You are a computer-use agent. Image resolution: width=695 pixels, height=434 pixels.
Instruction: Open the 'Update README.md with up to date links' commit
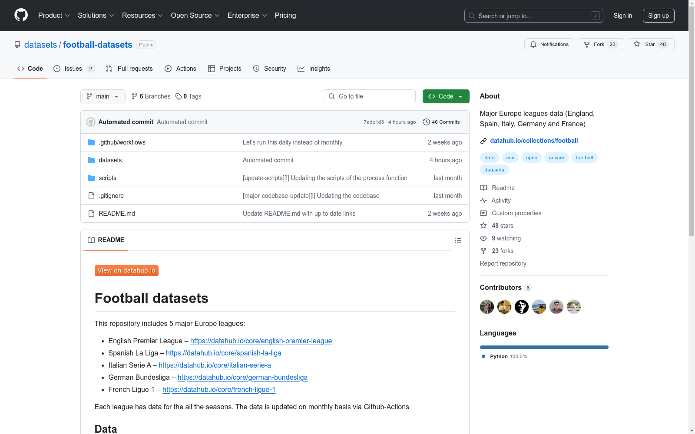click(299, 214)
